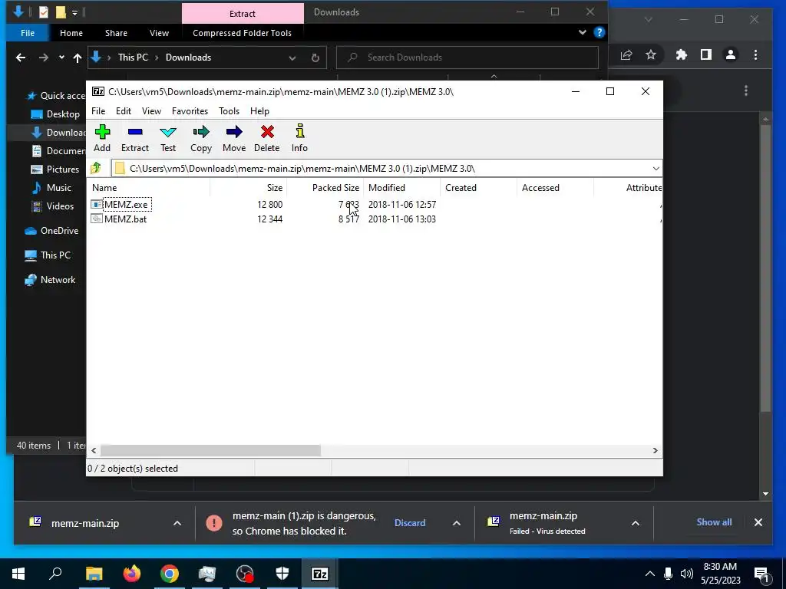This screenshot has width=786, height=589.
Task: Open OneDrive in Explorer sidebar
Action: click(52, 231)
